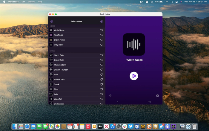Open the Window menu

tap(31, 2)
